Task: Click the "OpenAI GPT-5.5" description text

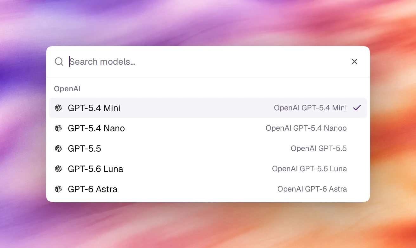Action: click(x=319, y=149)
